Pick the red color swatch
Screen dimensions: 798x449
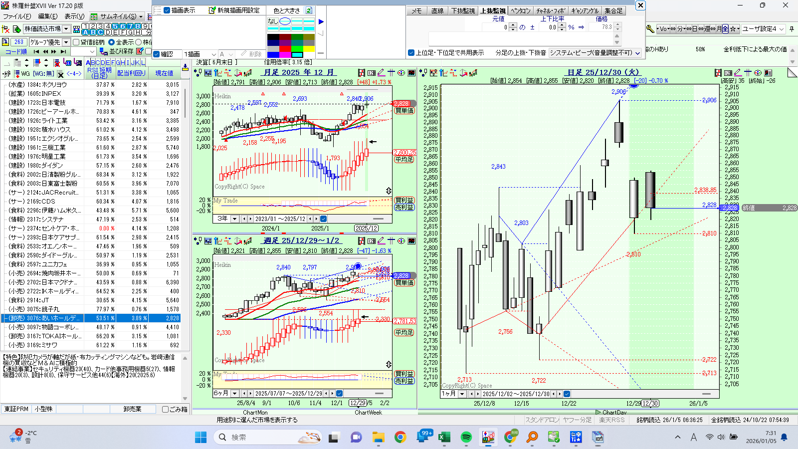point(285,49)
